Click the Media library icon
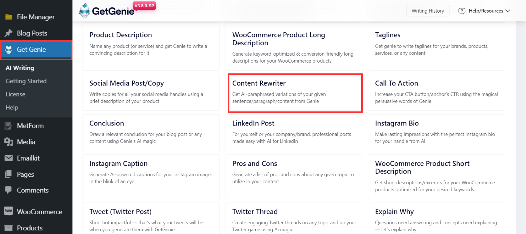This screenshot has width=526, height=234. (9, 142)
